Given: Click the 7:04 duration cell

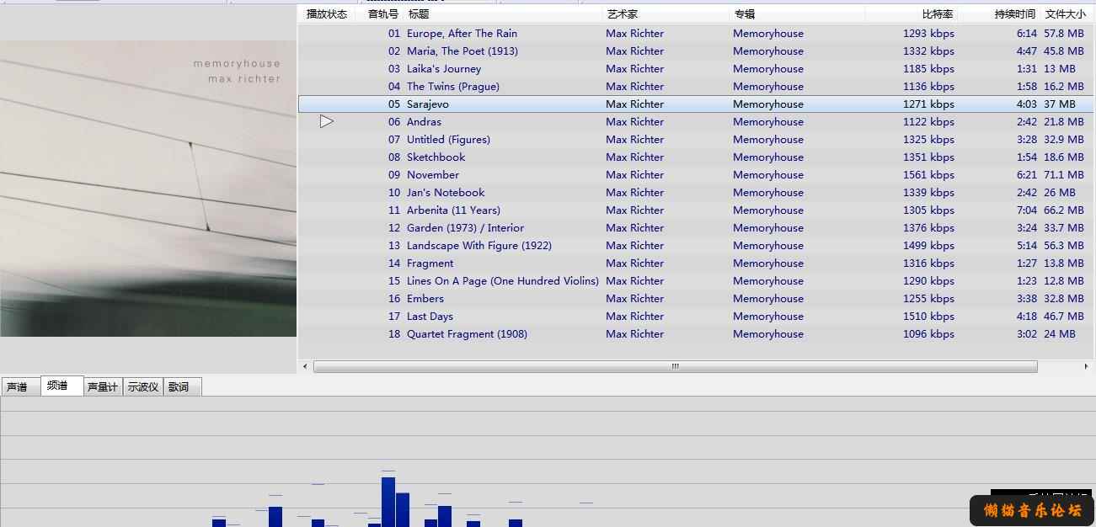Looking at the screenshot, I should [x=1027, y=210].
